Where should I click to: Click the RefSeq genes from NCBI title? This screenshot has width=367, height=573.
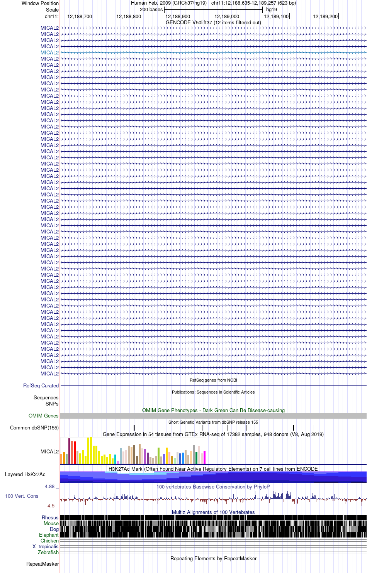tap(213, 380)
